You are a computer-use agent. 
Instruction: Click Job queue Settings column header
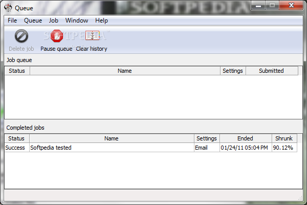click(233, 71)
